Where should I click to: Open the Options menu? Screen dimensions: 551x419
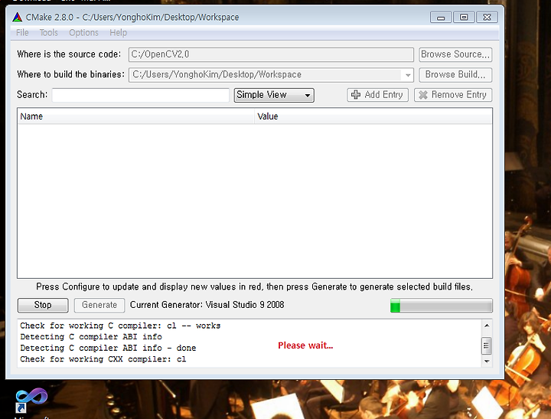(83, 33)
